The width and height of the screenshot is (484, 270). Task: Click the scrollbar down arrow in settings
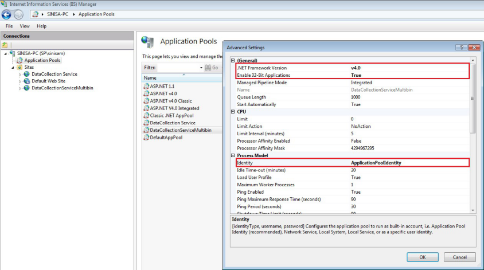[473, 210]
